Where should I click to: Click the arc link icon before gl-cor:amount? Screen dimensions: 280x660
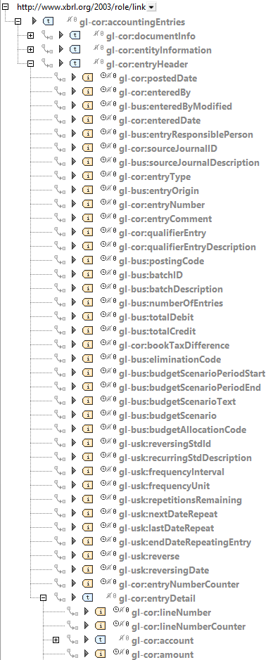coord(73,654)
